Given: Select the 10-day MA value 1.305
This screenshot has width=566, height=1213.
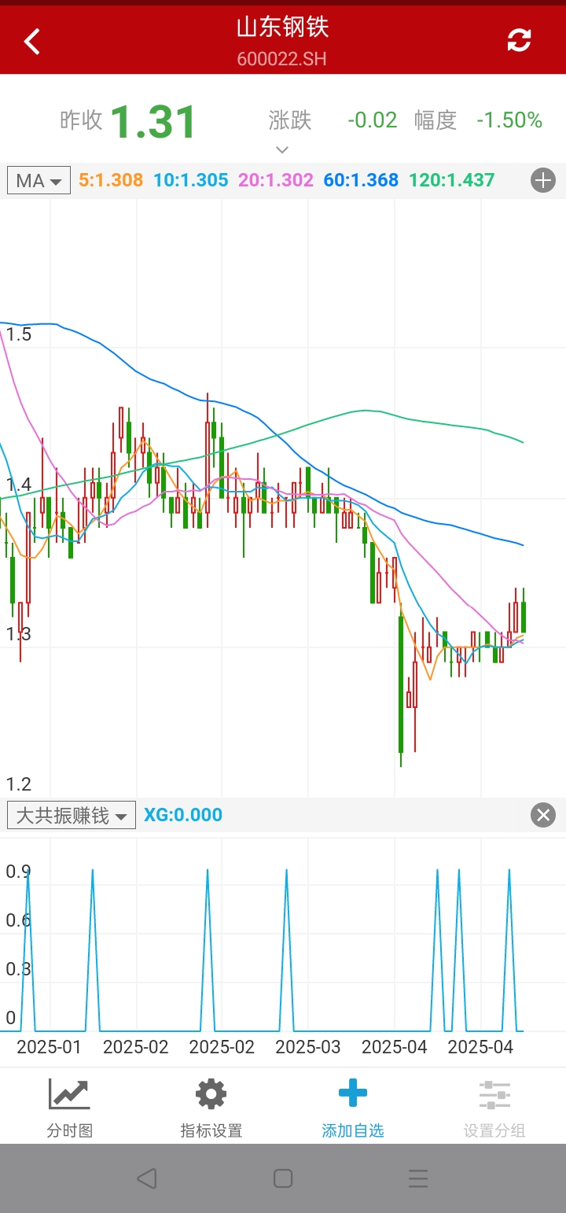Looking at the screenshot, I should click(191, 180).
